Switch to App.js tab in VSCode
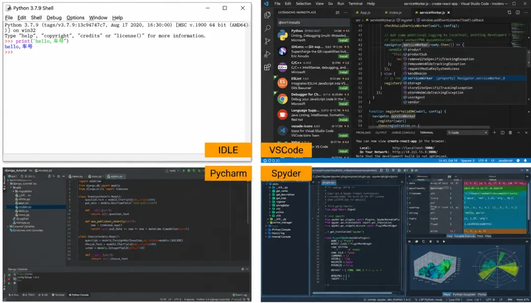The width and height of the screenshot is (531, 303). pyautogui.click(x=363, y=12)
